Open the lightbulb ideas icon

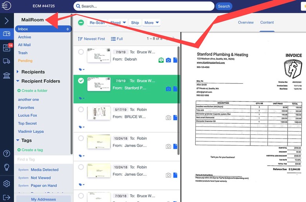coord(7,167)
